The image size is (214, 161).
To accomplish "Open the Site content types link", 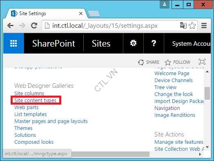I will [36, 101].
